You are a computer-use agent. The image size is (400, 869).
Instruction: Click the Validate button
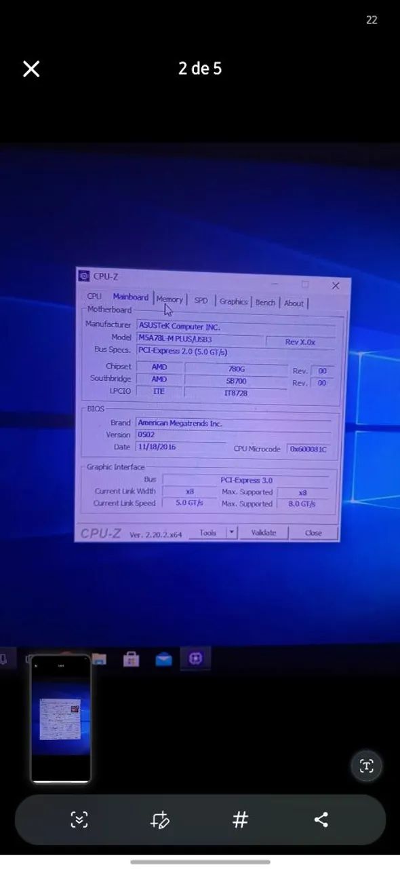click(264, 533)
